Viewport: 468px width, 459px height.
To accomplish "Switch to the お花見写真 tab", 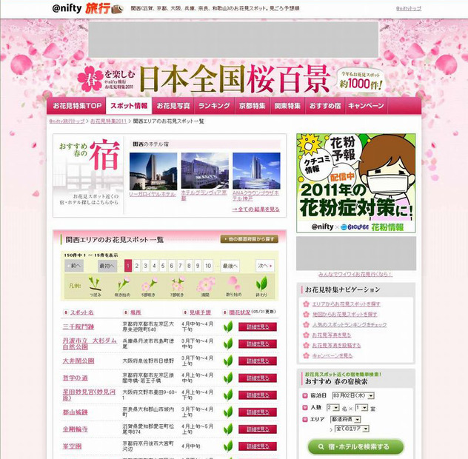I will click(173, 106).
